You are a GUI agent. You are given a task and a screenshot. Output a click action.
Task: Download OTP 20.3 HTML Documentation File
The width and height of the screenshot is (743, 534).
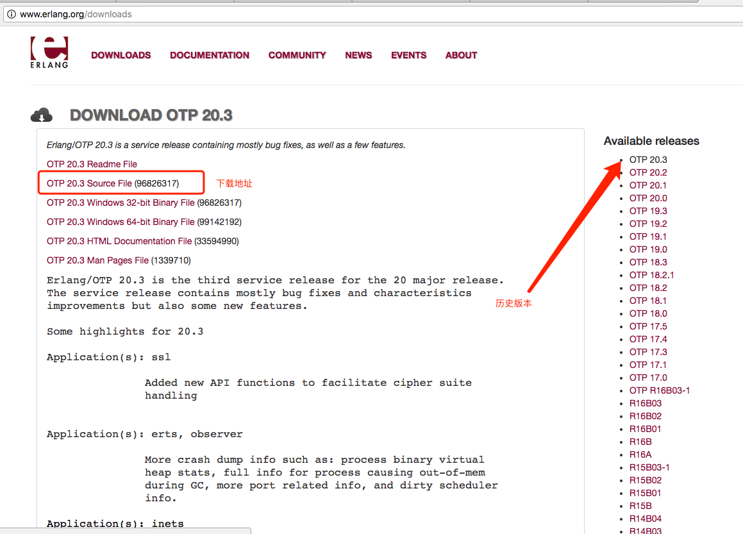(119, 241)
